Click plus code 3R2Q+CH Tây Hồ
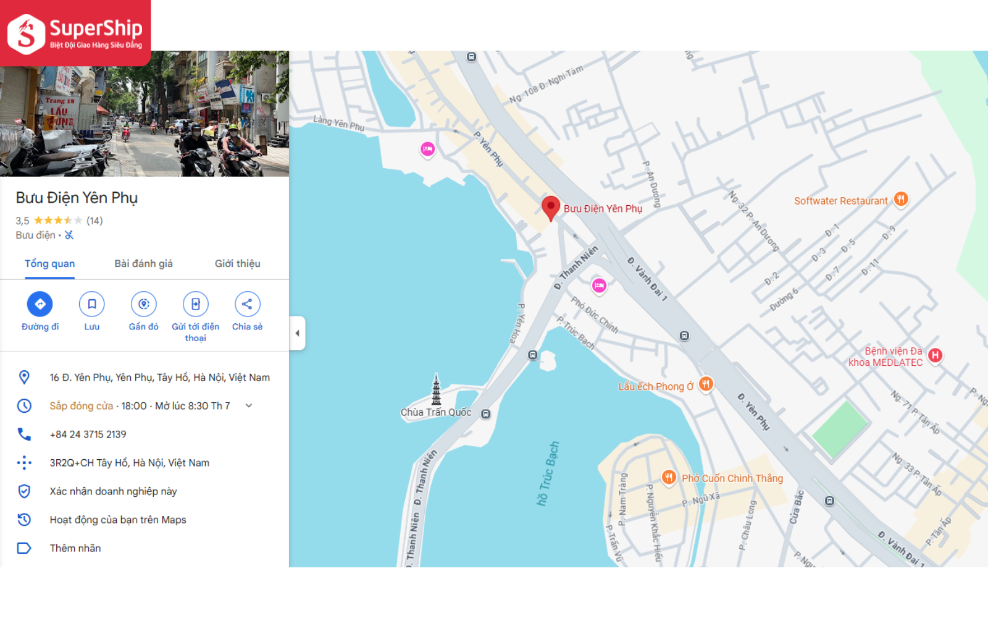Image resolution: width=988 pixels, height=618 pixels. tap(130, 462)
